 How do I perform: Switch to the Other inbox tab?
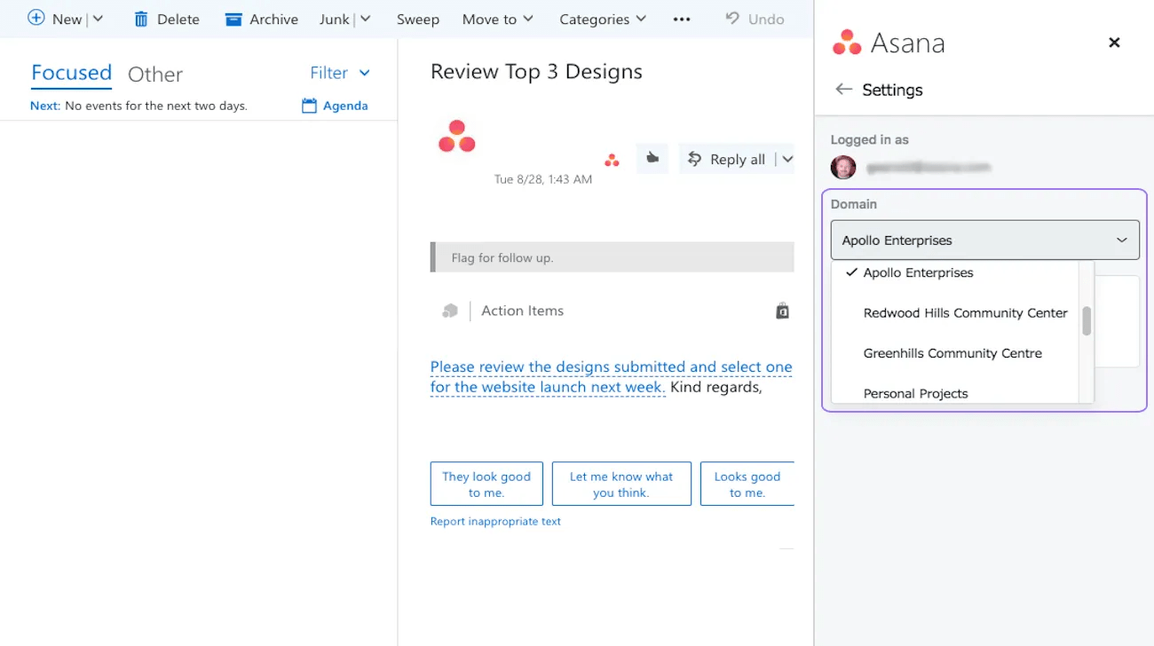(155, 75)
